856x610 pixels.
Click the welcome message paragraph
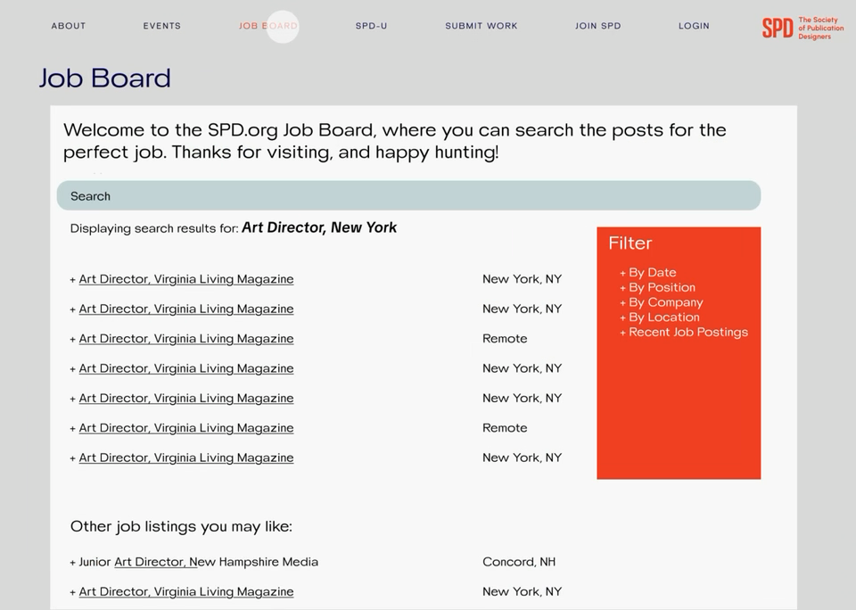395,141
